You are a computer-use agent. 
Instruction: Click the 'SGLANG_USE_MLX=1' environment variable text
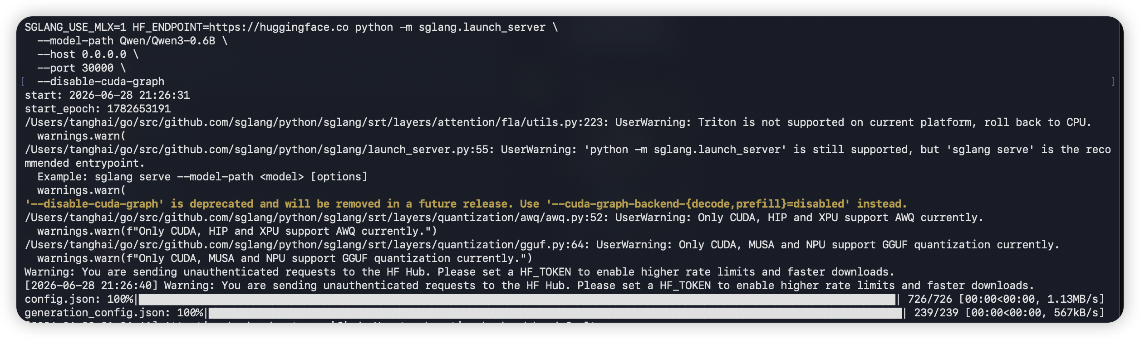[x=75, y=27]
